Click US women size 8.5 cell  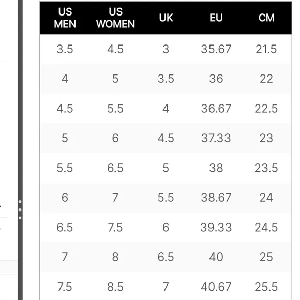[115, 287]
